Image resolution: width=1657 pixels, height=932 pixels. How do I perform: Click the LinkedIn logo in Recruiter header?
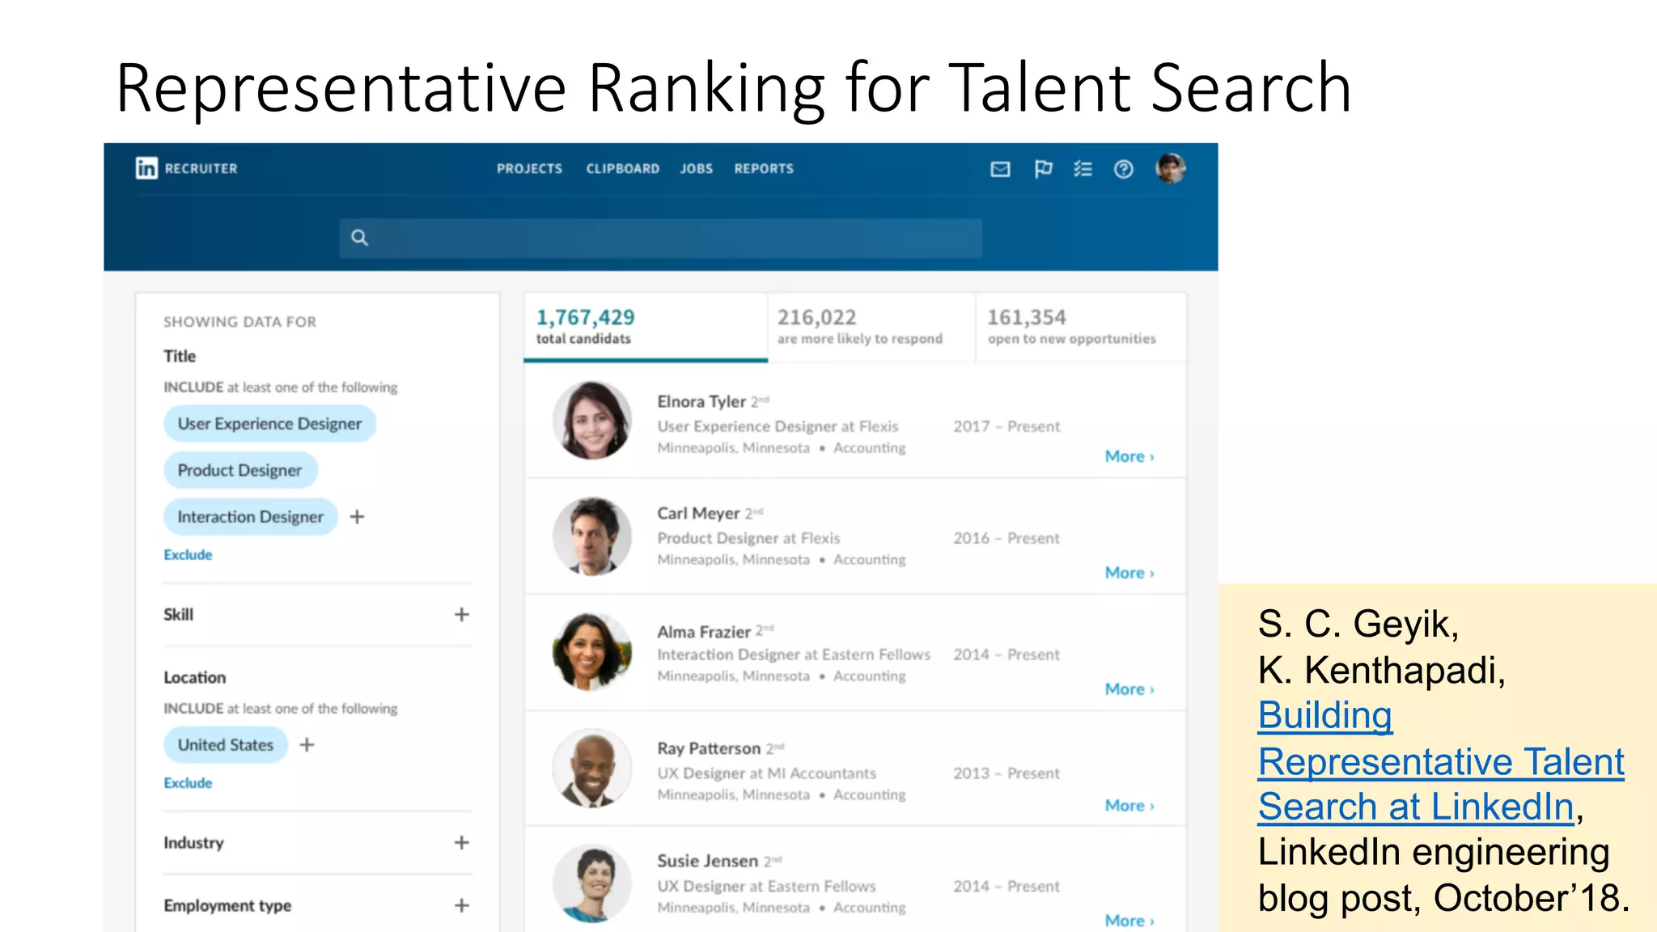click(x=146, y=168)
